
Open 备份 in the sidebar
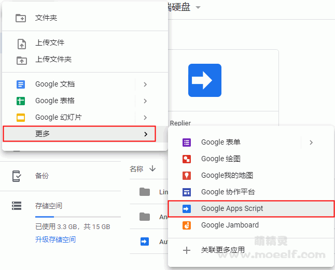(42, 176)
